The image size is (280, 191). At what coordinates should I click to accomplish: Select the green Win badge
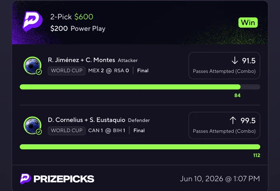point(248,23)
